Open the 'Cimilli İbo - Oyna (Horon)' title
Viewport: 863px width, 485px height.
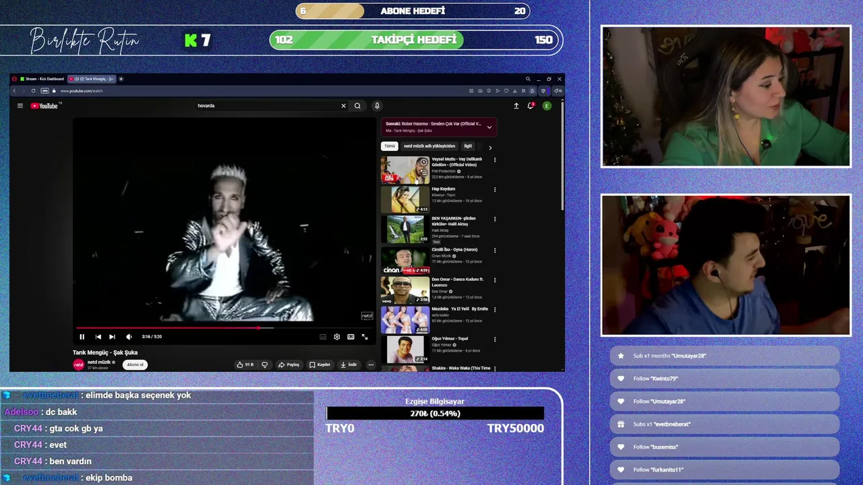455,249
